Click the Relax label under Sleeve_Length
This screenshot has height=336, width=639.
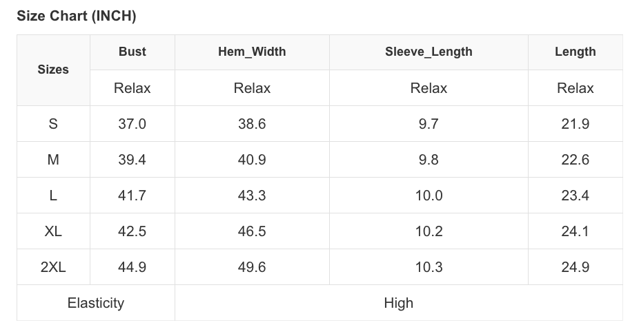(x=429, y=88)
